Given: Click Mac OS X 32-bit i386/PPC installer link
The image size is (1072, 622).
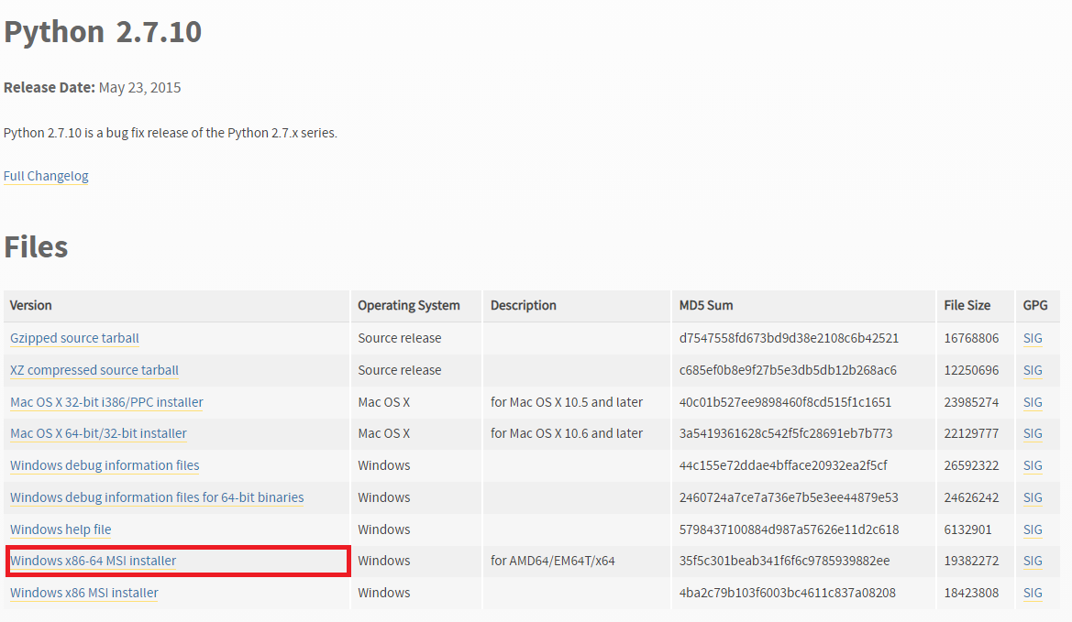Looking at the screenshot, I should click(x=106, y=402).
